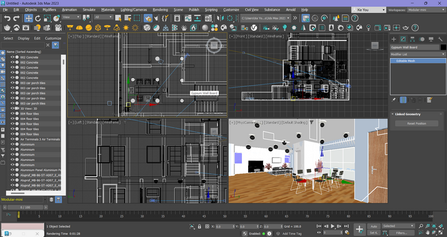Click the Rectangular Selection Region icon
The height and width of the screenshot is (237, 447).
coord(137,19)
